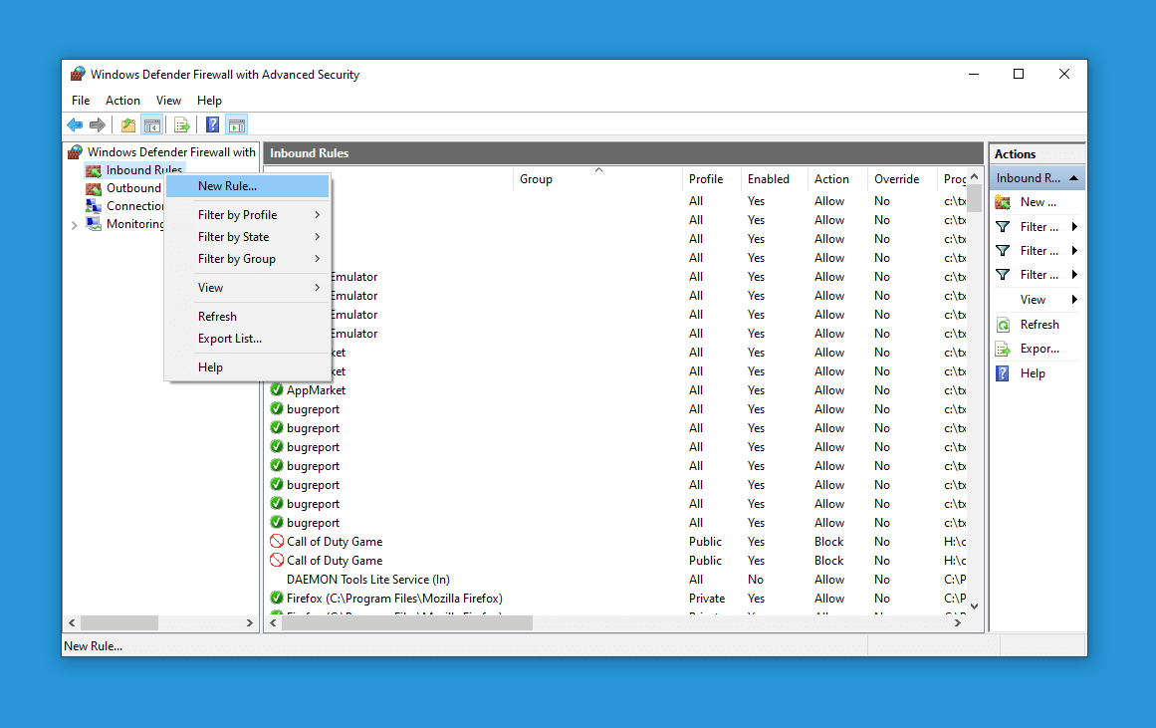1156x728 pixels.
Task: Click the Refresh icon in Actions pane
Action: point(1003,325)
